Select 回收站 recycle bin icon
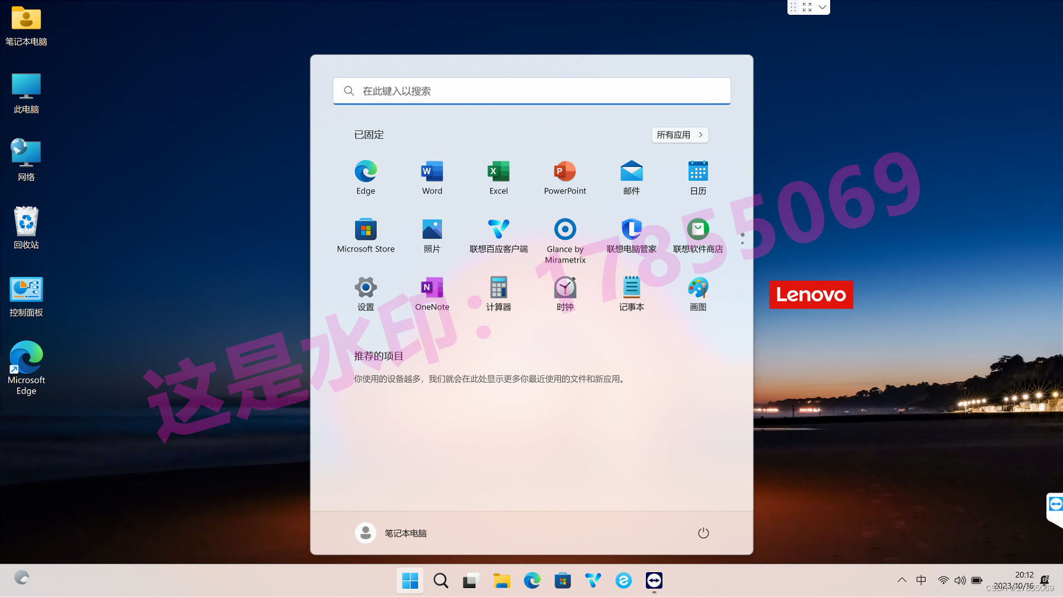 26,229
